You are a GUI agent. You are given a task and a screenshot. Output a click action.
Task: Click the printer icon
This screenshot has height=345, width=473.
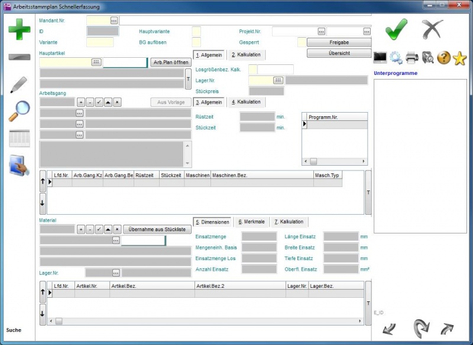412,58
